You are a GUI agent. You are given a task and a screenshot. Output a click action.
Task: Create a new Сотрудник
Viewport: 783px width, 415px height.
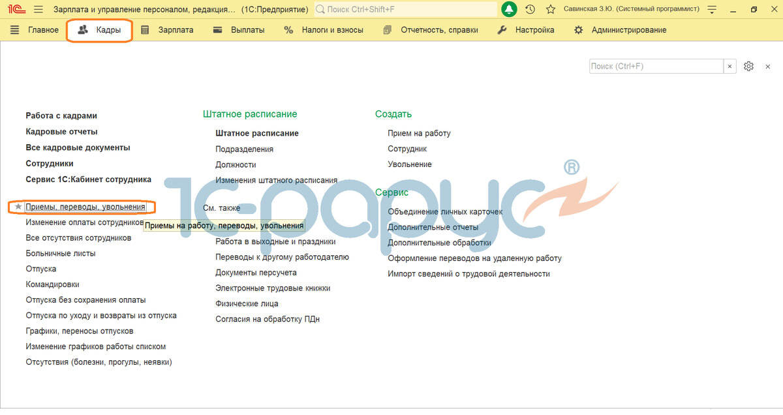pos(407,149)
